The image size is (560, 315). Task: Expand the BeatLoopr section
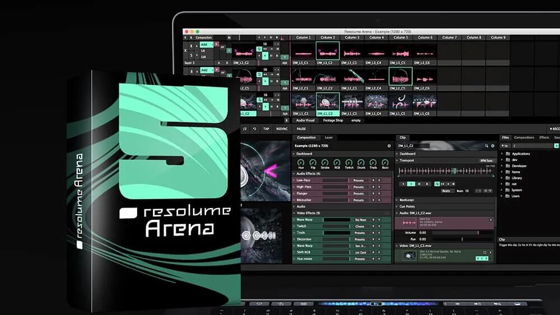pyautogui.click(x=397, y=200)
